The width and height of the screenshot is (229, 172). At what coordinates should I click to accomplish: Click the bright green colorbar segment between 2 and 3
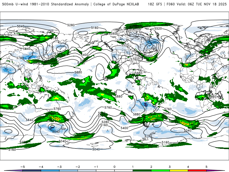160,171
